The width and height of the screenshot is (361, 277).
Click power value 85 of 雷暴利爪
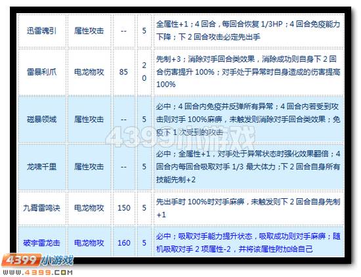click(x=123, y=72)
